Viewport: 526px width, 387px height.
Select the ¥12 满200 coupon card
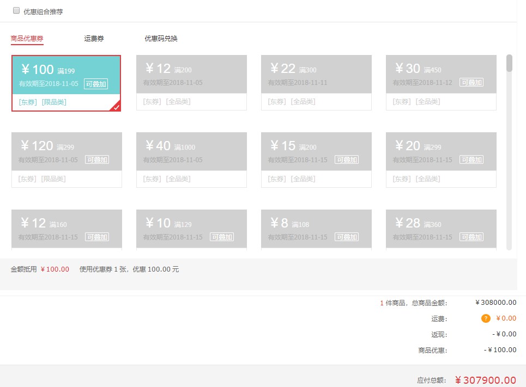191,82
